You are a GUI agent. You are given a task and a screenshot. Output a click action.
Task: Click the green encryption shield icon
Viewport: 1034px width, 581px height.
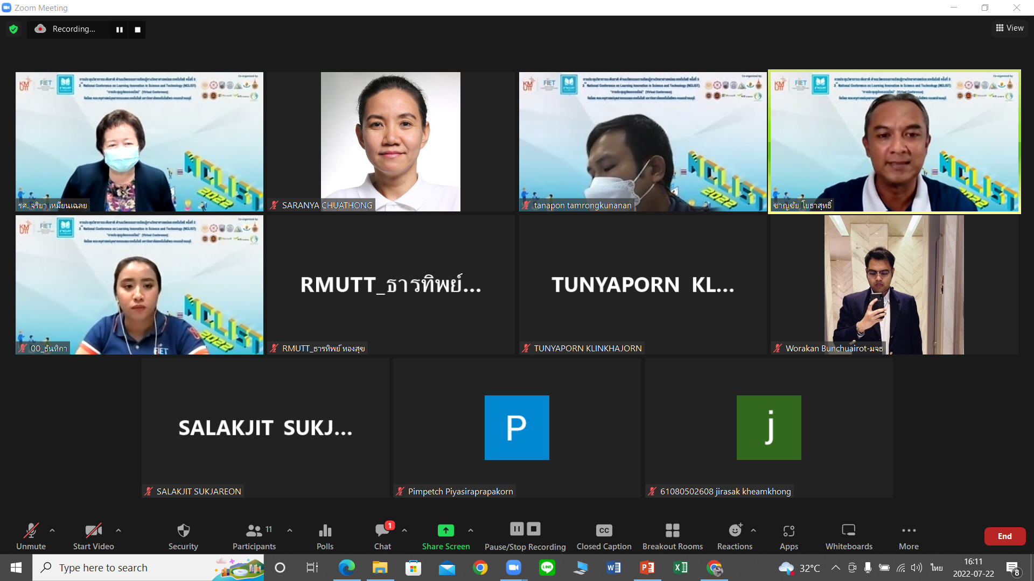(13, 29)
